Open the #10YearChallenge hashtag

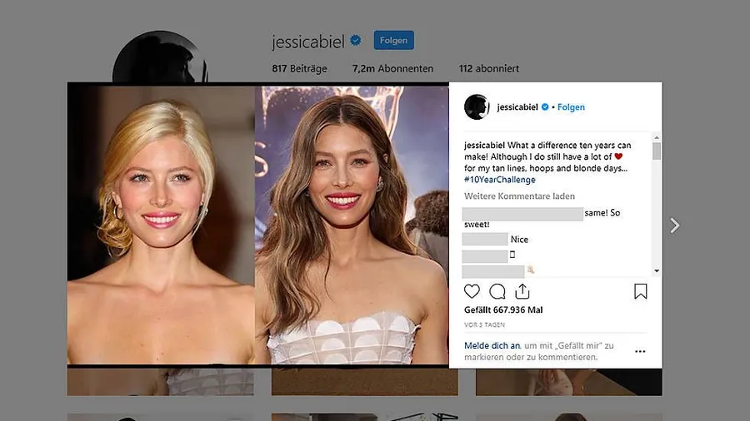click(x=500, y=180)
